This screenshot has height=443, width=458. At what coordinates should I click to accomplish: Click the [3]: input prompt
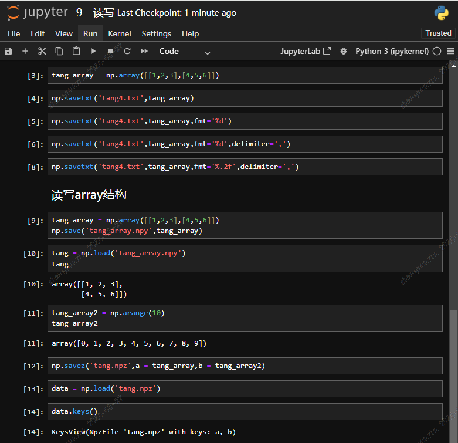[35, 76]
